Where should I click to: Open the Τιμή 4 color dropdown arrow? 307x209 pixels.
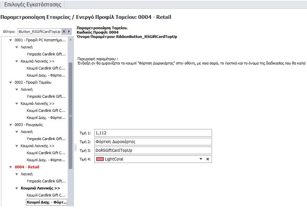click(x=201, y=159)
